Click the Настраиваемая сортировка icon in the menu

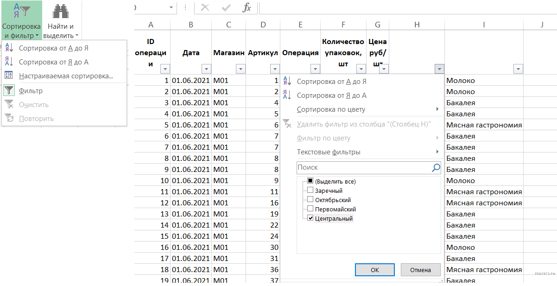9,76
